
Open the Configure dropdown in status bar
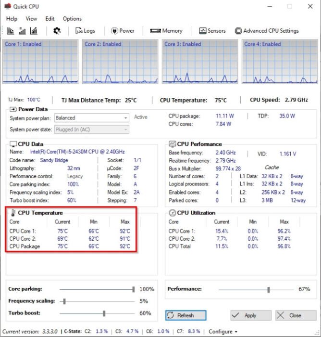222,332
